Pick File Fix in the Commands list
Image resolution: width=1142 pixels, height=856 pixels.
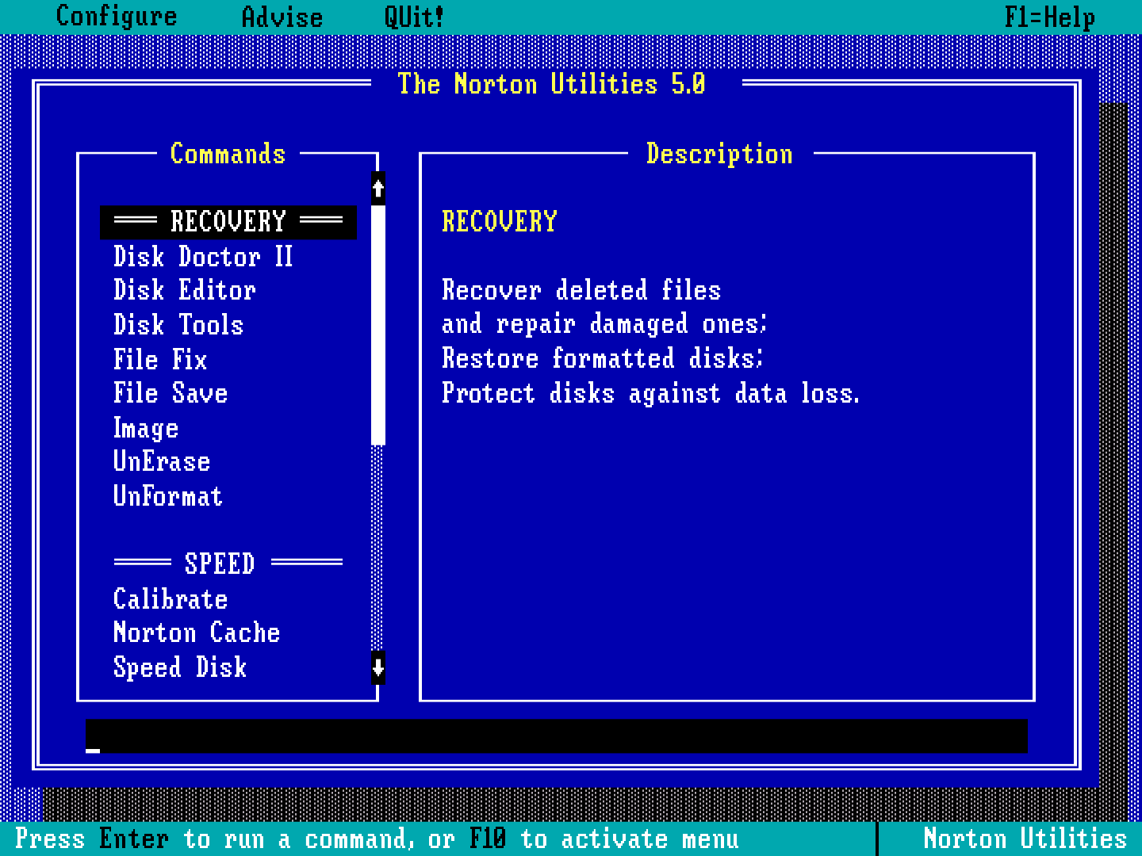160,360
